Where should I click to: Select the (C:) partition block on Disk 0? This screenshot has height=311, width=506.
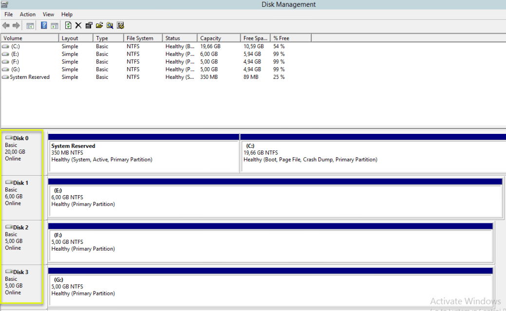[373, 156]
